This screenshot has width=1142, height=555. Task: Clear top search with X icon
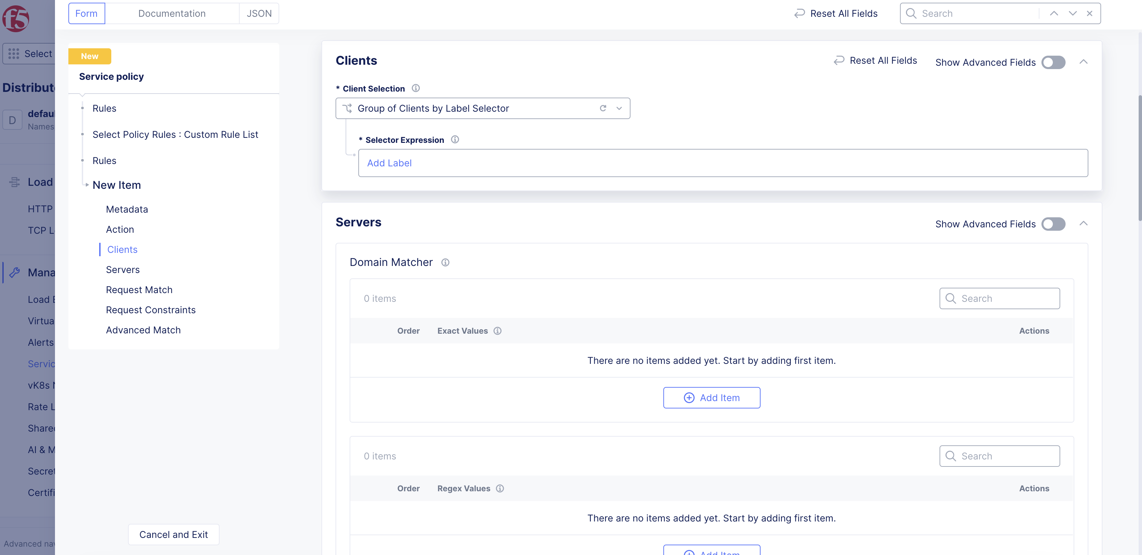(1089, 13)
